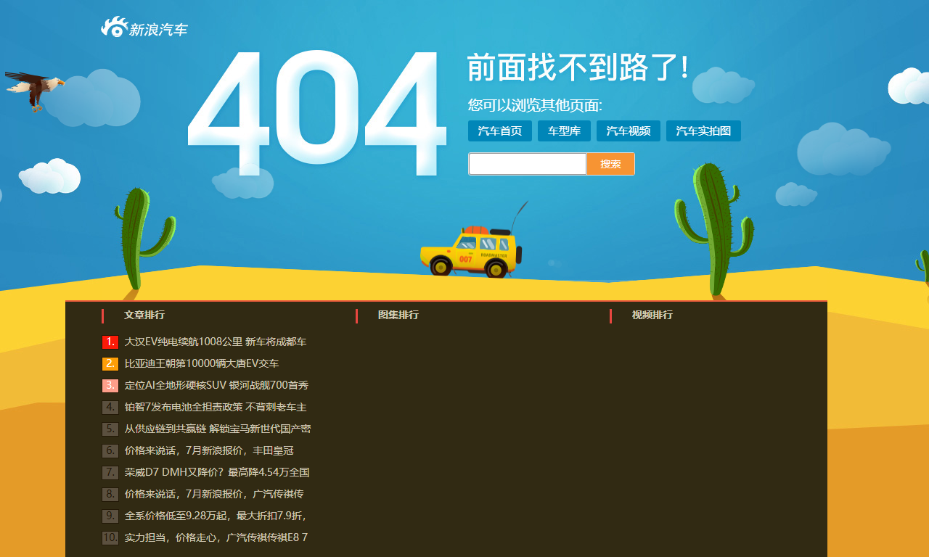Open article 价格来说话 丰田皇冠
This screenshot has width=929, height=557.
click(x=209, y=450)
